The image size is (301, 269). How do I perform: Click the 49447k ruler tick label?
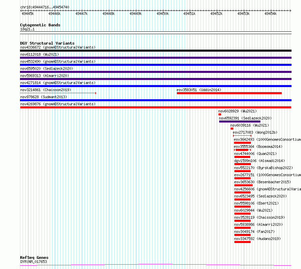point(82,14)
